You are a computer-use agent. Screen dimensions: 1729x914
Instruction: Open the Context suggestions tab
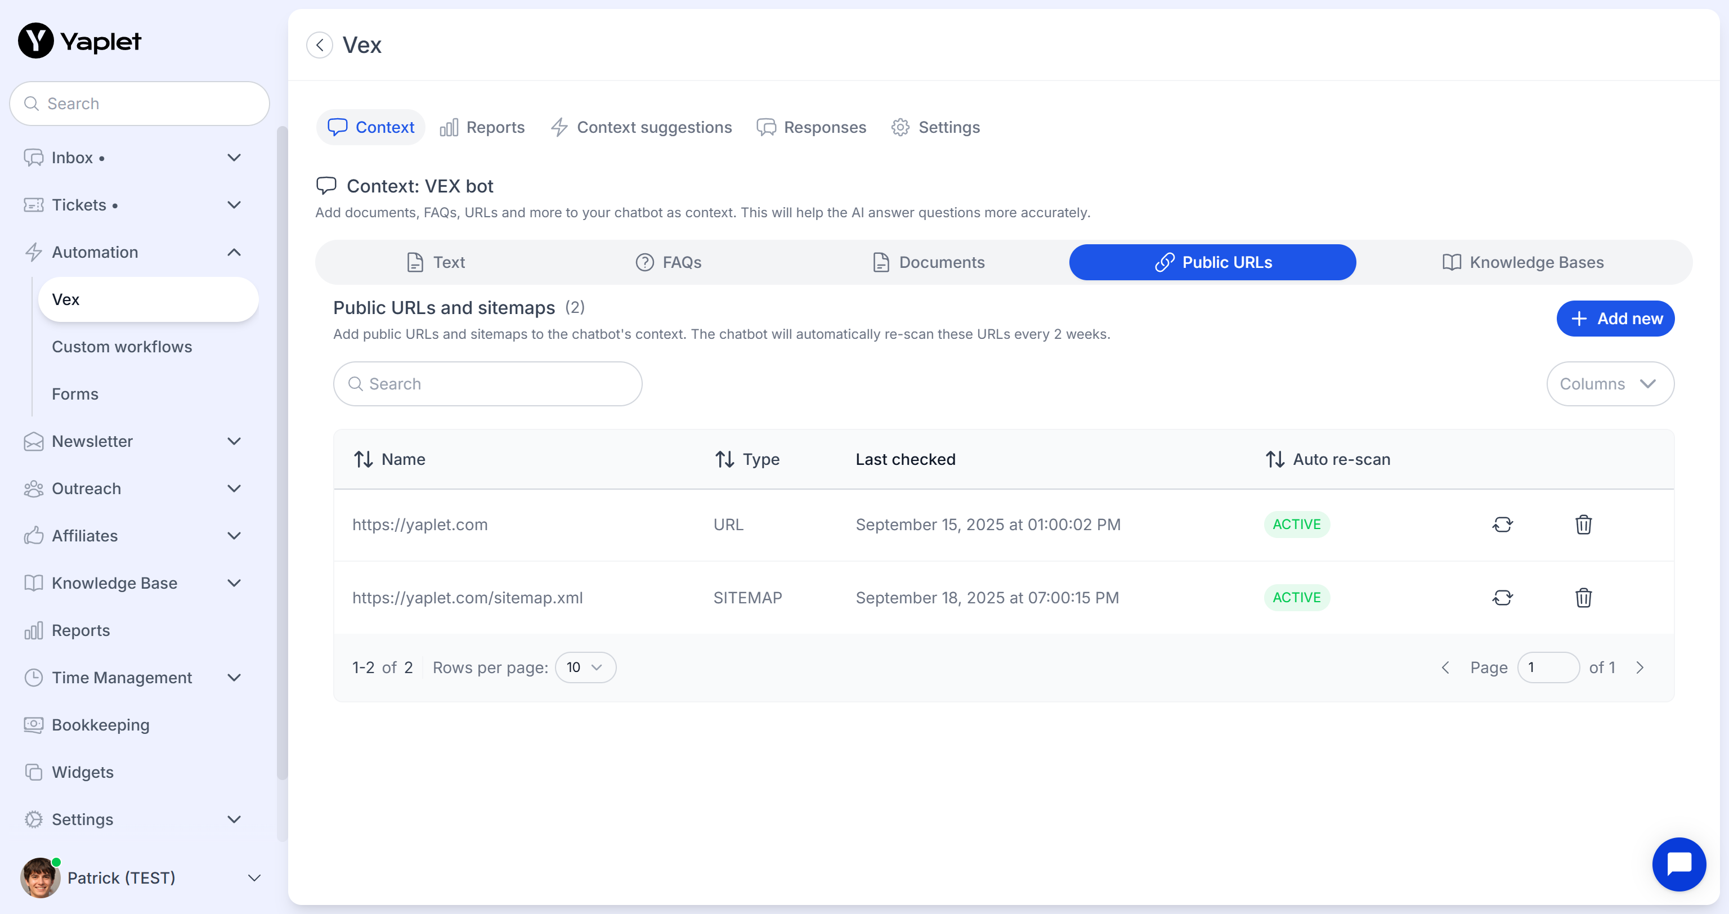(641, 128)
